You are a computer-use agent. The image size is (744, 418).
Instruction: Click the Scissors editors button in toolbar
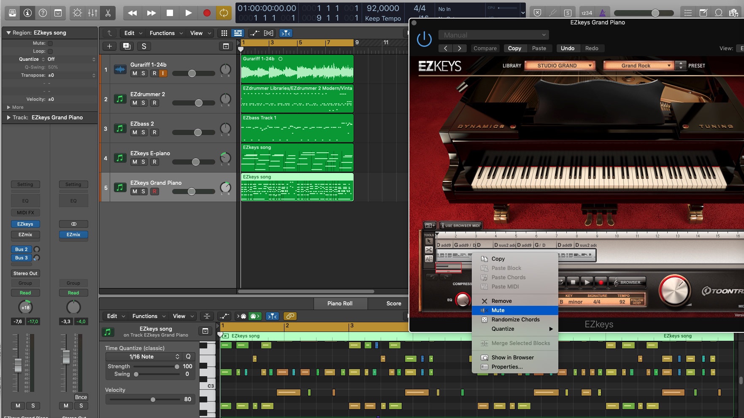coord(108,13)
